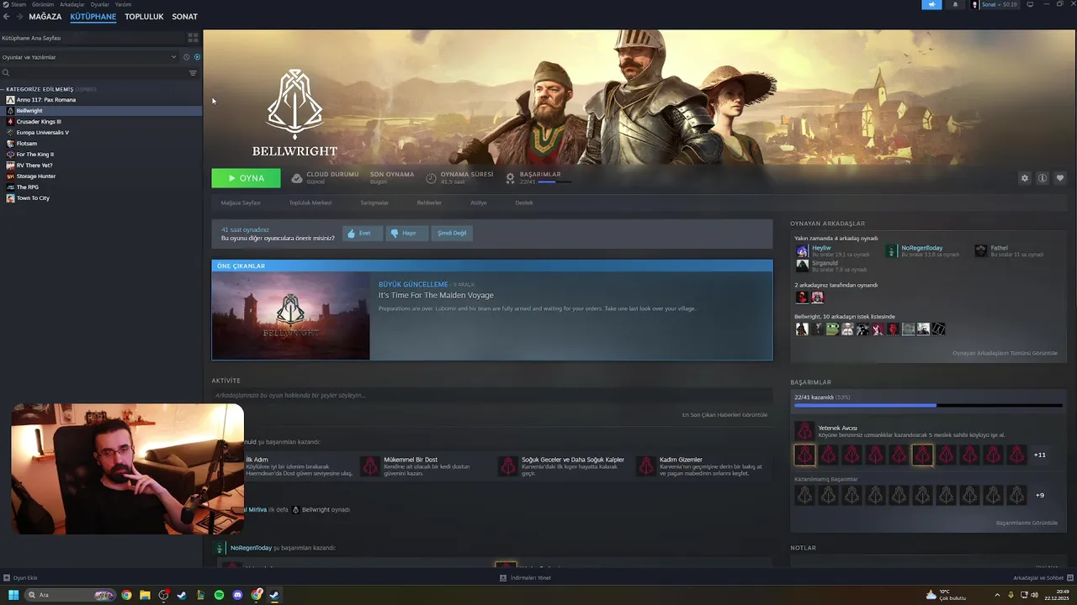Expand Sonat account dropdown menu

(1000, 4)
